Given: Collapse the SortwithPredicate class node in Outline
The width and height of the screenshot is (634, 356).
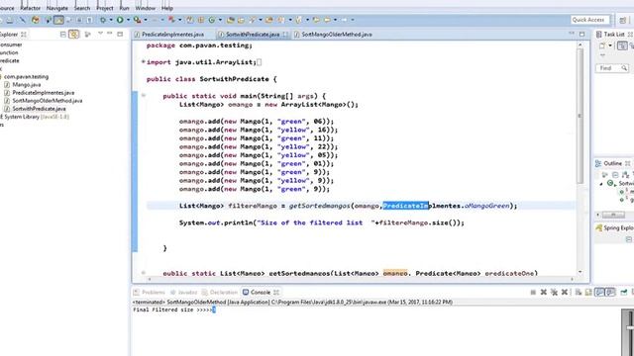Looking at the screenshot, I should pyautogui.click(x=601, y=184).
